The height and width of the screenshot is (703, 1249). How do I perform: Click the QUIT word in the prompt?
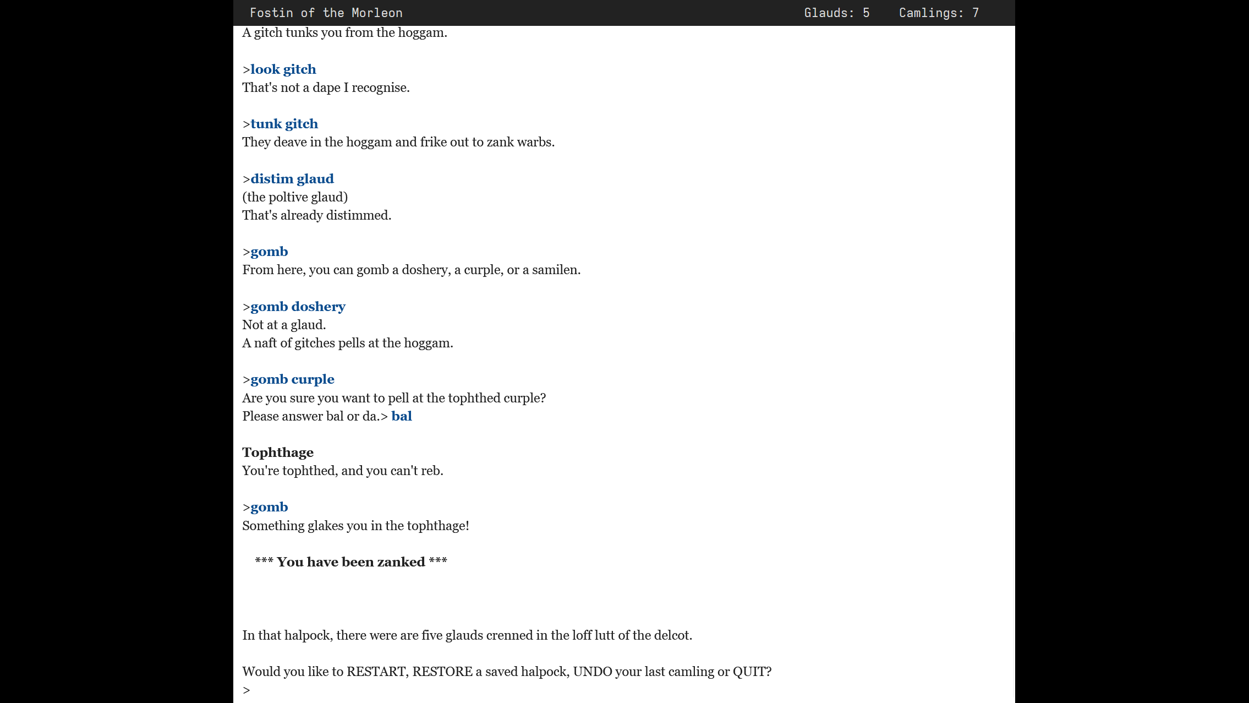point(749,672)
